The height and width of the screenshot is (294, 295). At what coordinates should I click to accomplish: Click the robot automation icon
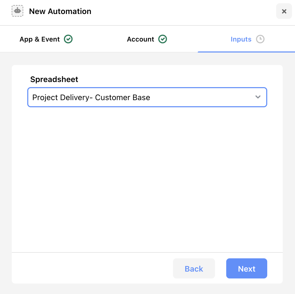[x=18, y=11]
